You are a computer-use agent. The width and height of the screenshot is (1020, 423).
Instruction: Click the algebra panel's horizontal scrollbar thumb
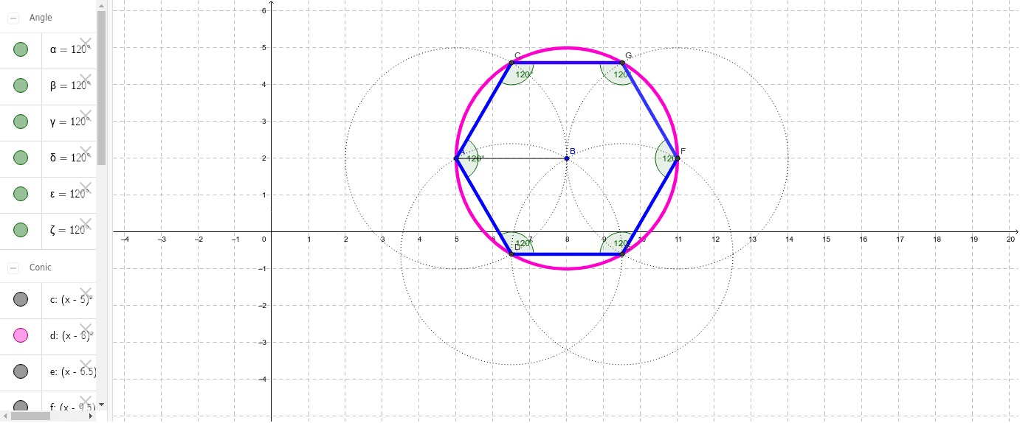31,416
